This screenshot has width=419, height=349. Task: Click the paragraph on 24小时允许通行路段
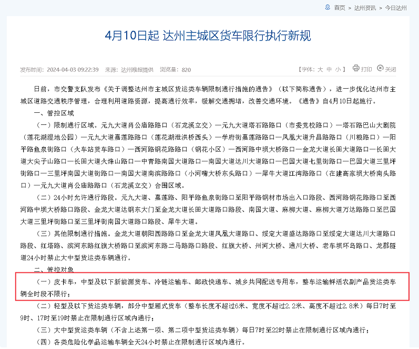coord(209,210)
